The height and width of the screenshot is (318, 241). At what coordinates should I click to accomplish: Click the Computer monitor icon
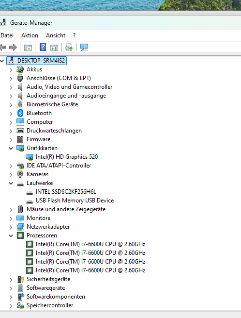(x=20, y=122)
